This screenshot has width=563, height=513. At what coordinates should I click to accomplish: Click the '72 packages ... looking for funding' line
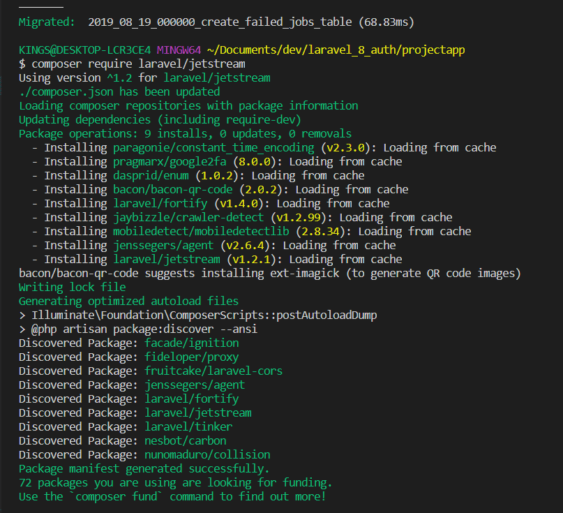[x=176, y=483]
